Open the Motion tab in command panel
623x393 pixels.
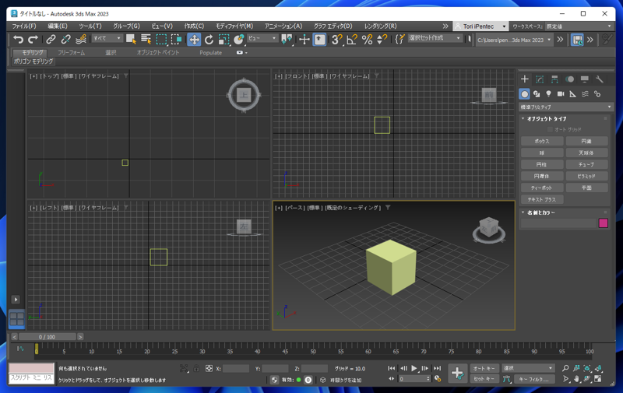coord(570,79)
